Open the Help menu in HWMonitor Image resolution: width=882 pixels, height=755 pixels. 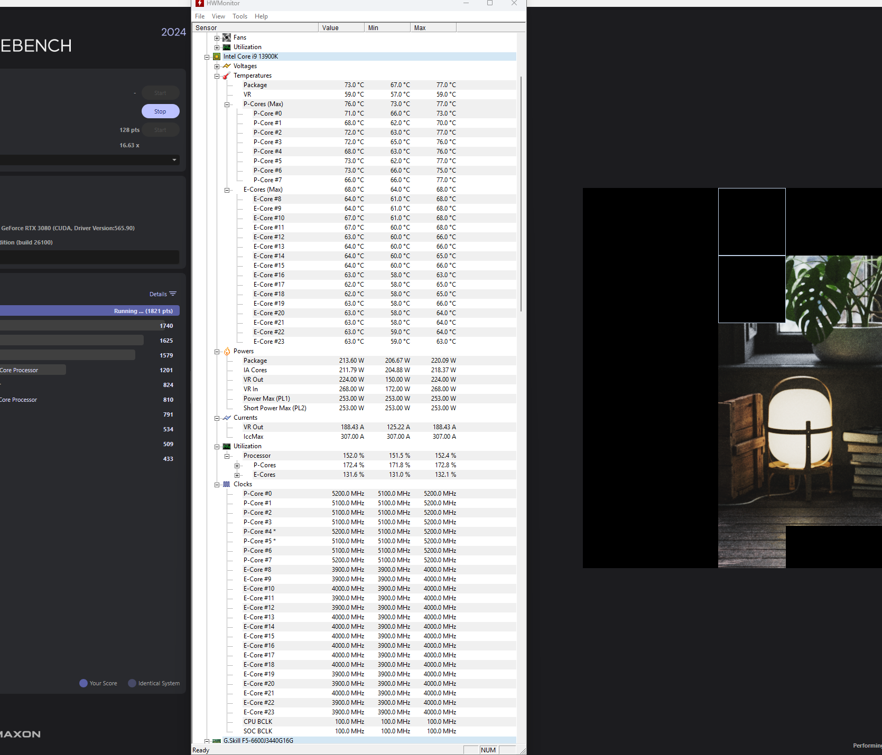tap(261, 16)
